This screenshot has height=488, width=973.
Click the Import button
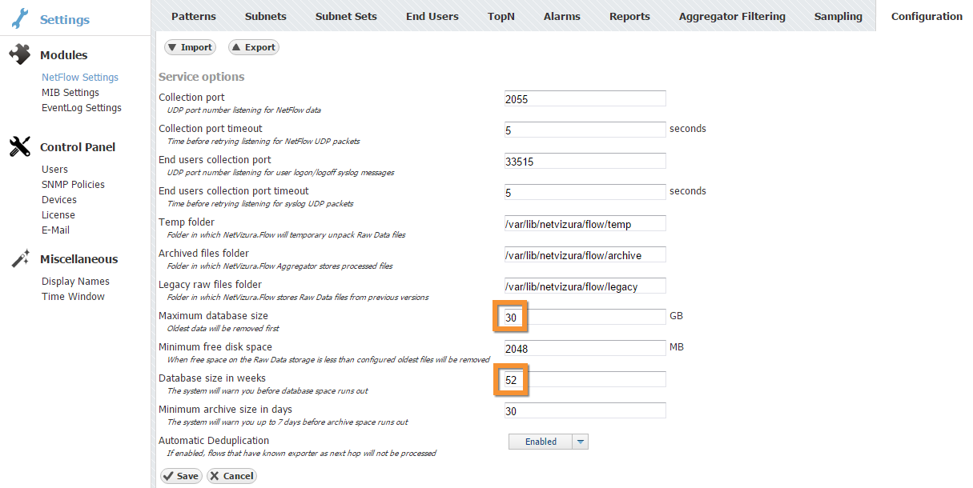(x=190, y=47)
